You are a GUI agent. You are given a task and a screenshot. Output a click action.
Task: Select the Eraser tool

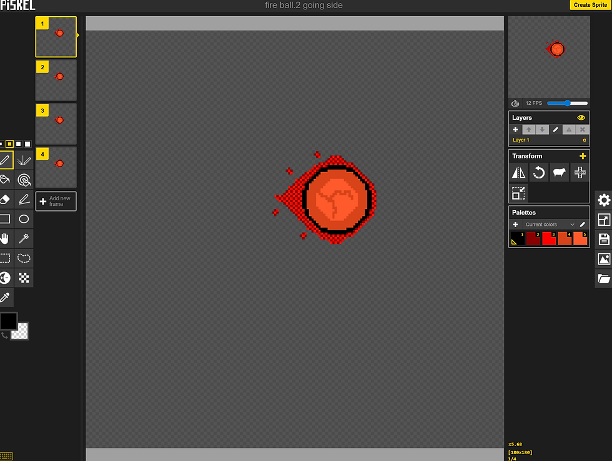click(6, 199)
